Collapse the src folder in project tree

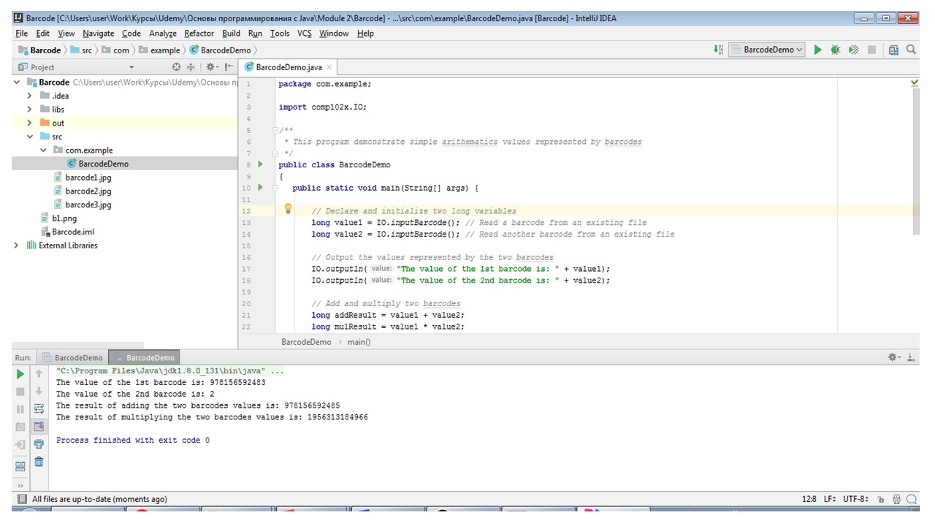click(30, 137)
